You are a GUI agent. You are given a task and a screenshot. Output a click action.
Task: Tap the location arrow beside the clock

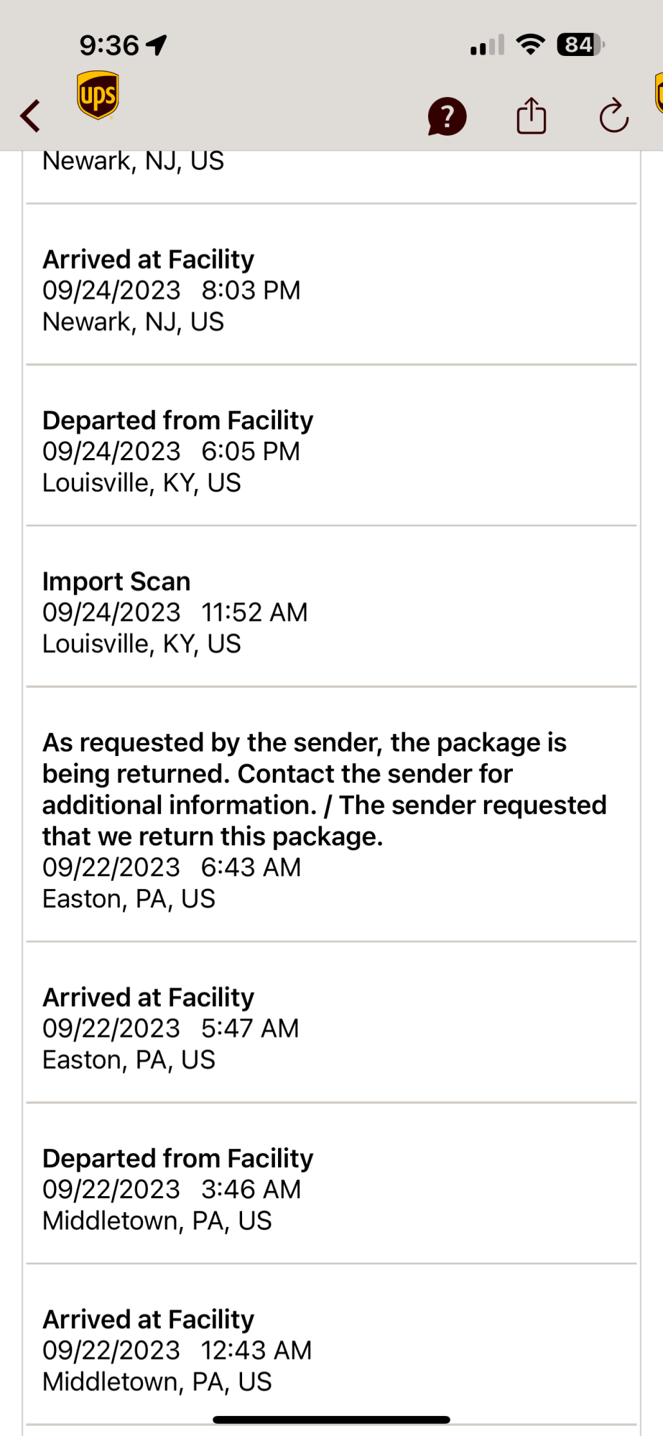click(157, 45)
